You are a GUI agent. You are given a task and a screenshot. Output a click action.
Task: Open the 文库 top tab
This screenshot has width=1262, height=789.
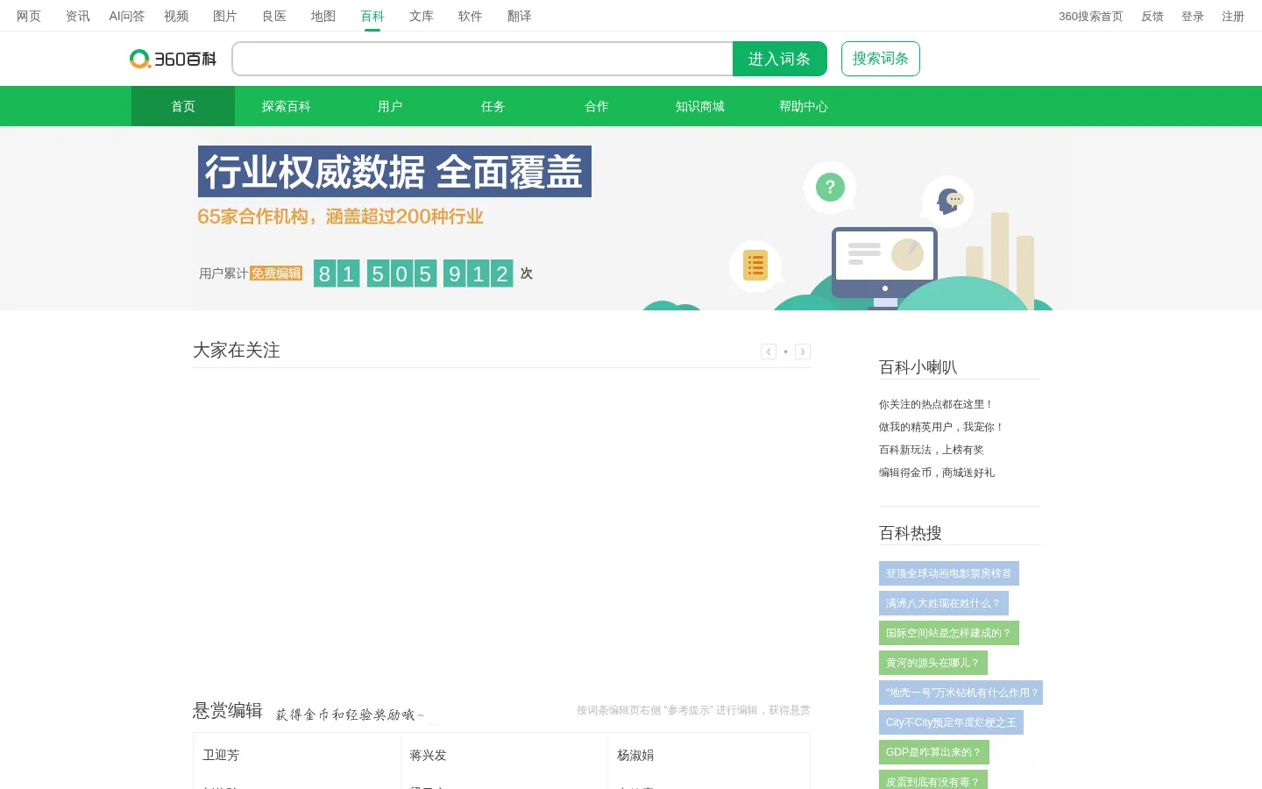[x=422, y=16]
